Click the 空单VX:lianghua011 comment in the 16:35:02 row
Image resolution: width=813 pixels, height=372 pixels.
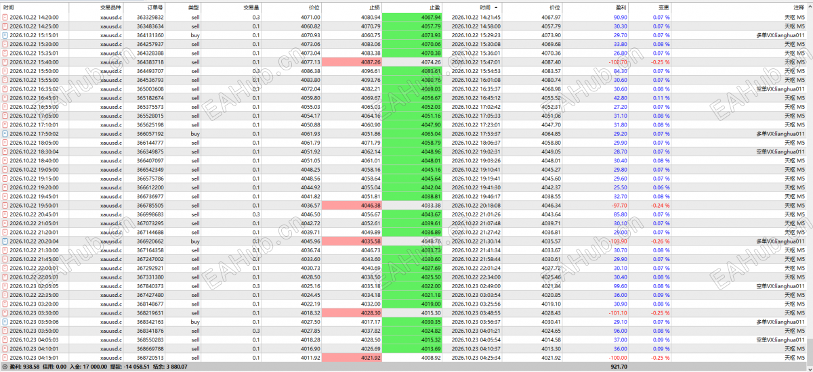tap(780, 89)
